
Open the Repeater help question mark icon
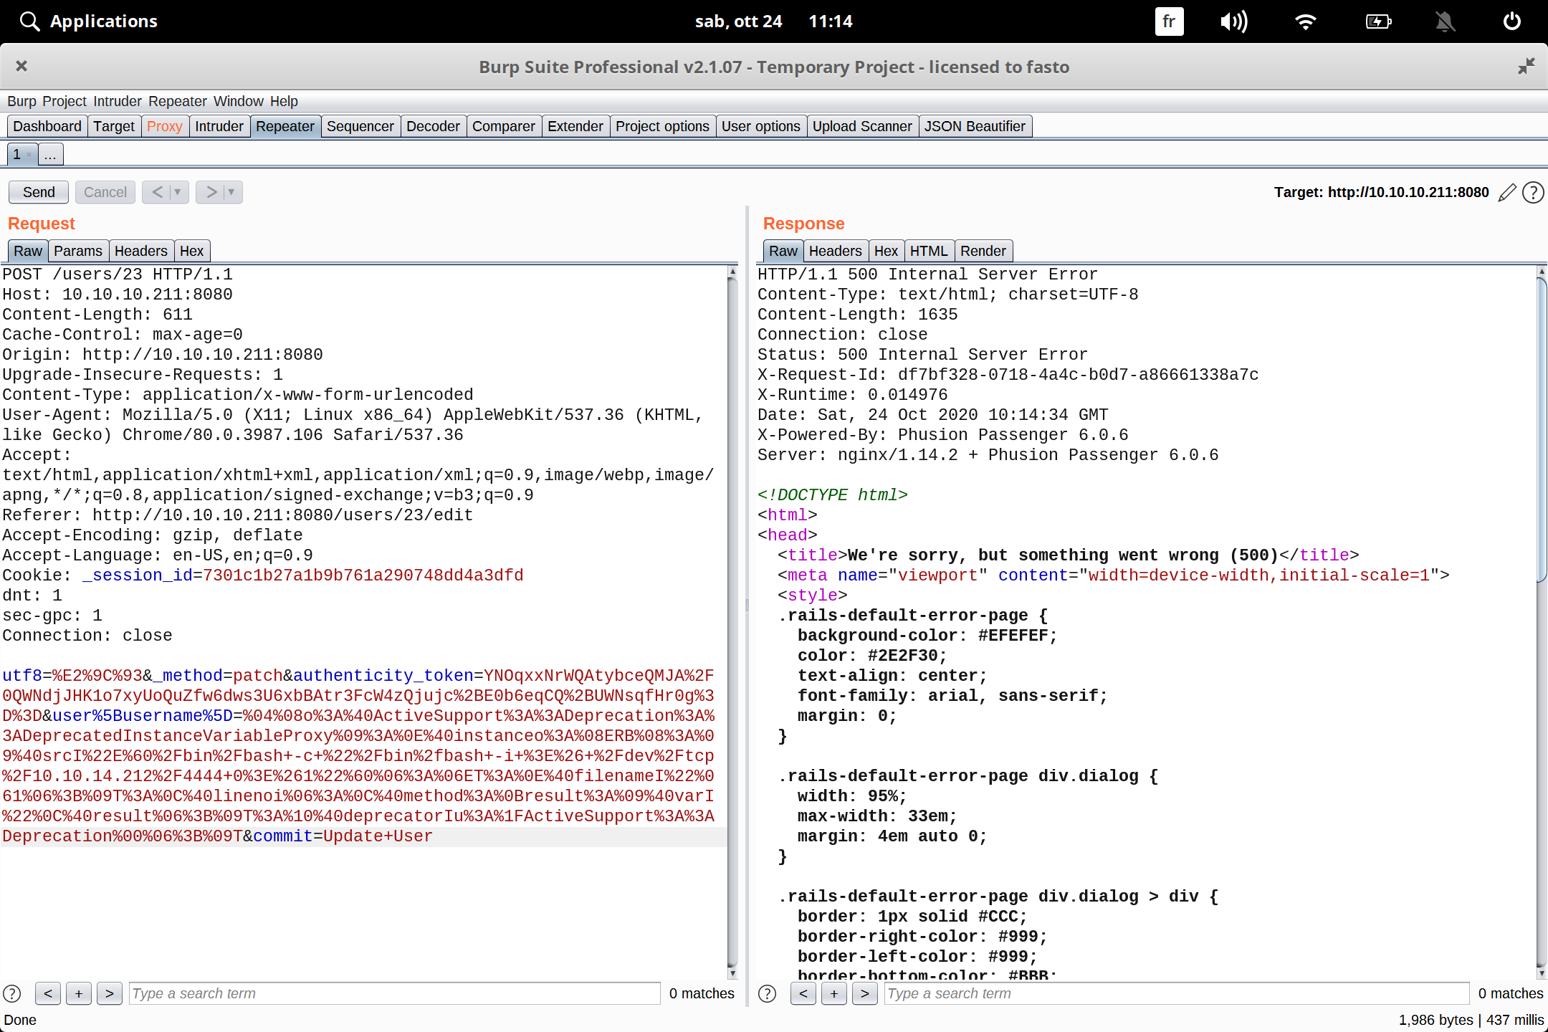(1533, 192)
